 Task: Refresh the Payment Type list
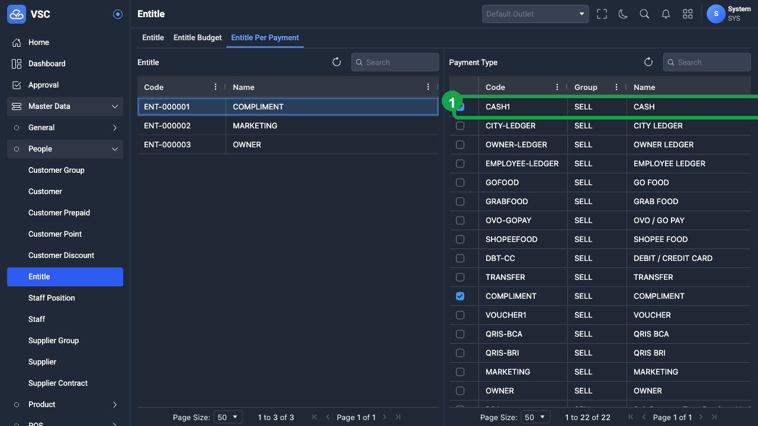tap(648, 62)
